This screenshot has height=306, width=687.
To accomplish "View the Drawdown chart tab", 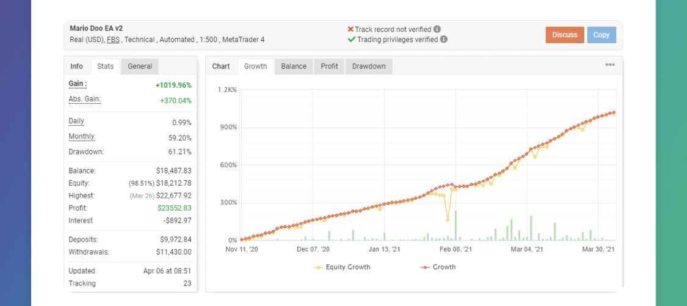I will point(369,66).
